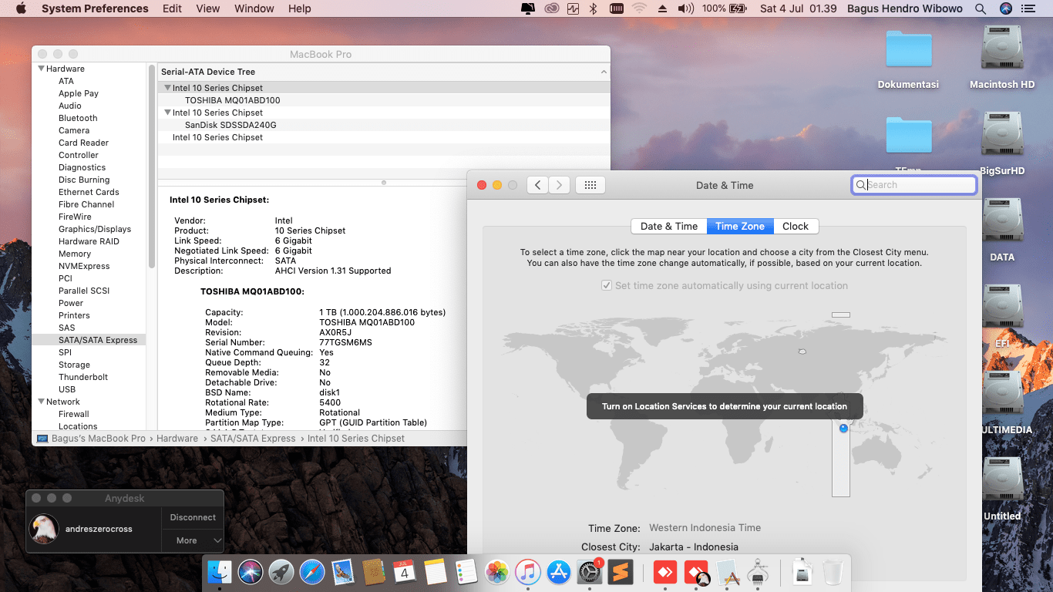
Task: Select Thunderbolt in the sidebar
Action: [83, 377]
